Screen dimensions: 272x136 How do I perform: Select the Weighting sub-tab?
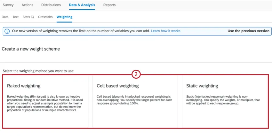pyautogui.click(x=64, y=17)
